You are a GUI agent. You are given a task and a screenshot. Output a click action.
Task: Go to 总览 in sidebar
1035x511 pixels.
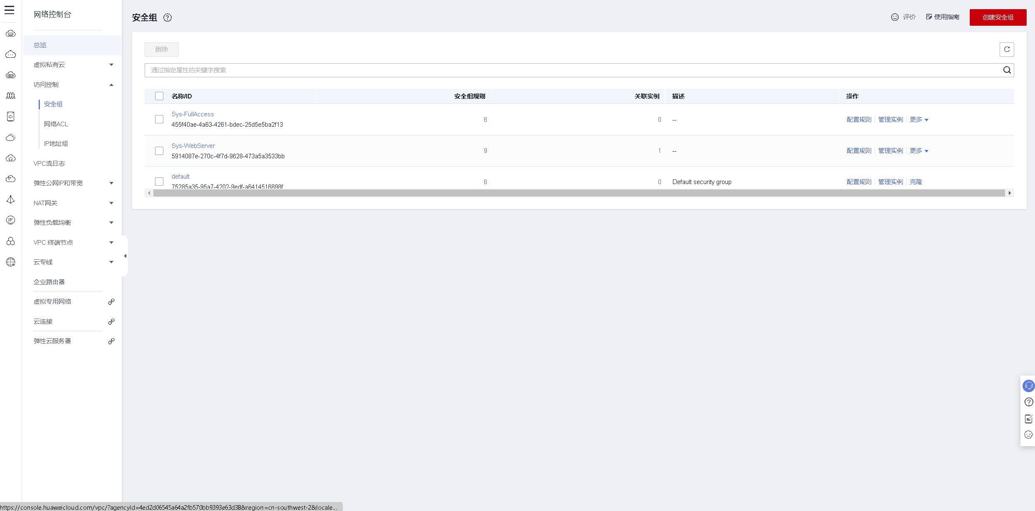point(40,45)
